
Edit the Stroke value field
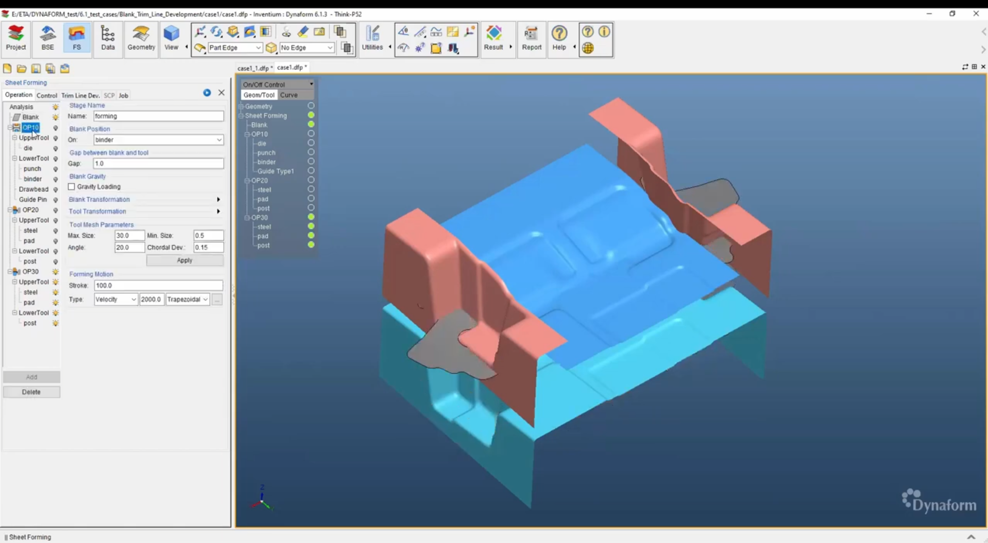coord(158,285)
